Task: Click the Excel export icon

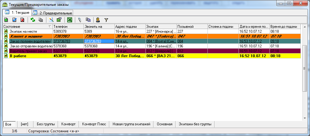Action: [x=70, y=20]
